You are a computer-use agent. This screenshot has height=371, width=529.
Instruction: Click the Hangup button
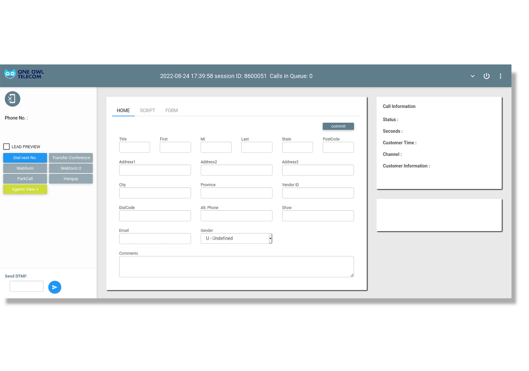[71, 178]
